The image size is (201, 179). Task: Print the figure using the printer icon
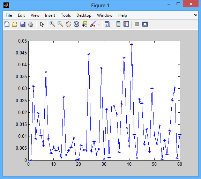(31, 24)
